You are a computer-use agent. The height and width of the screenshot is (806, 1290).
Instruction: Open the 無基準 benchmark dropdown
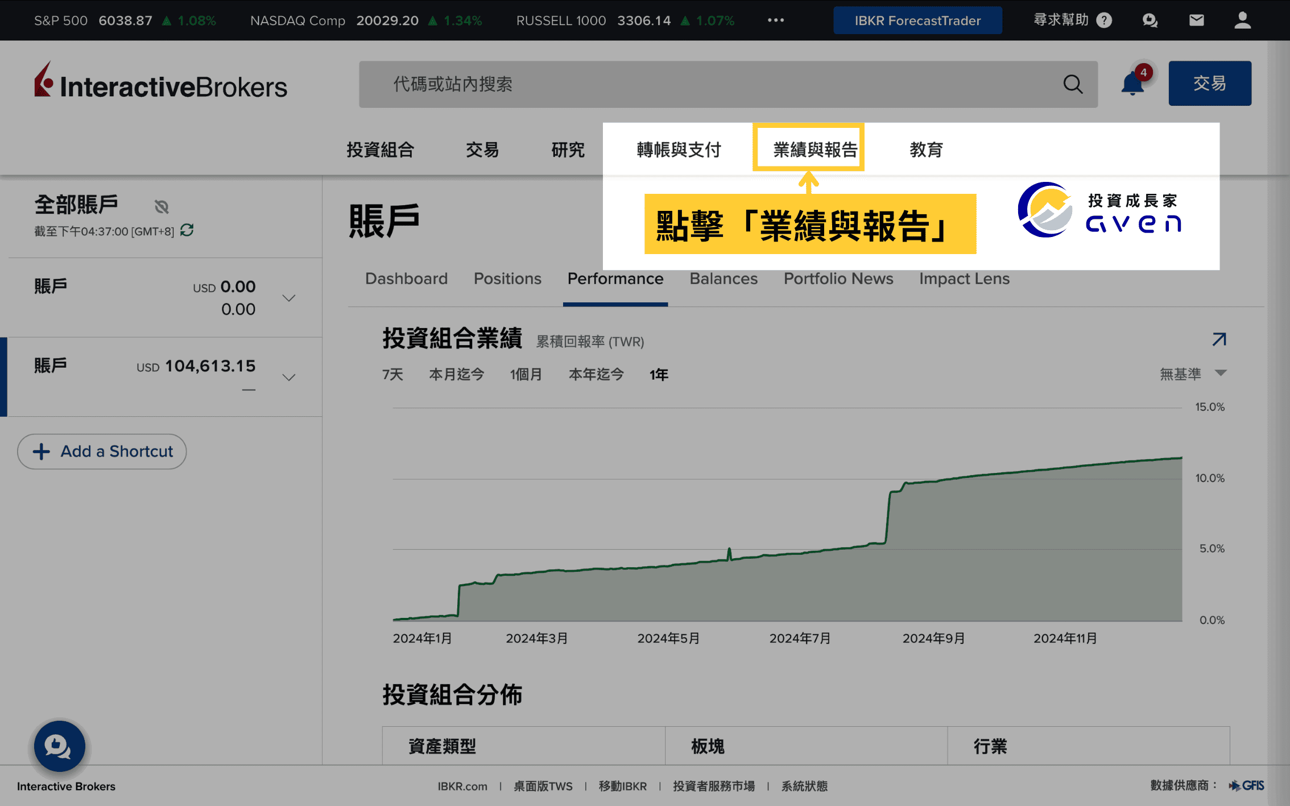[1193, 373]
